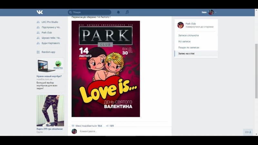Open the music note icon
Image resolution: width=258 pixels, height=145 pixels.
click(127, 12)
